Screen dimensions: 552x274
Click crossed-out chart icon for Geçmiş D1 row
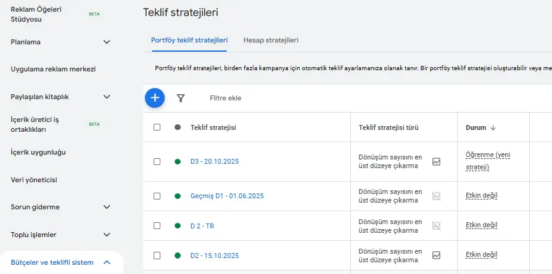point(437,196)
